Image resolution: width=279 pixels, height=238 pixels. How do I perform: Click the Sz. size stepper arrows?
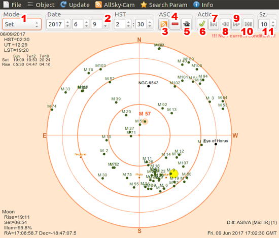[273, 24]
